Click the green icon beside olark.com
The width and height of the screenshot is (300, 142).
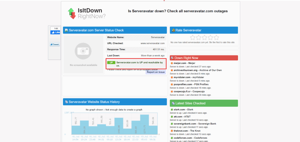(172, 109)
